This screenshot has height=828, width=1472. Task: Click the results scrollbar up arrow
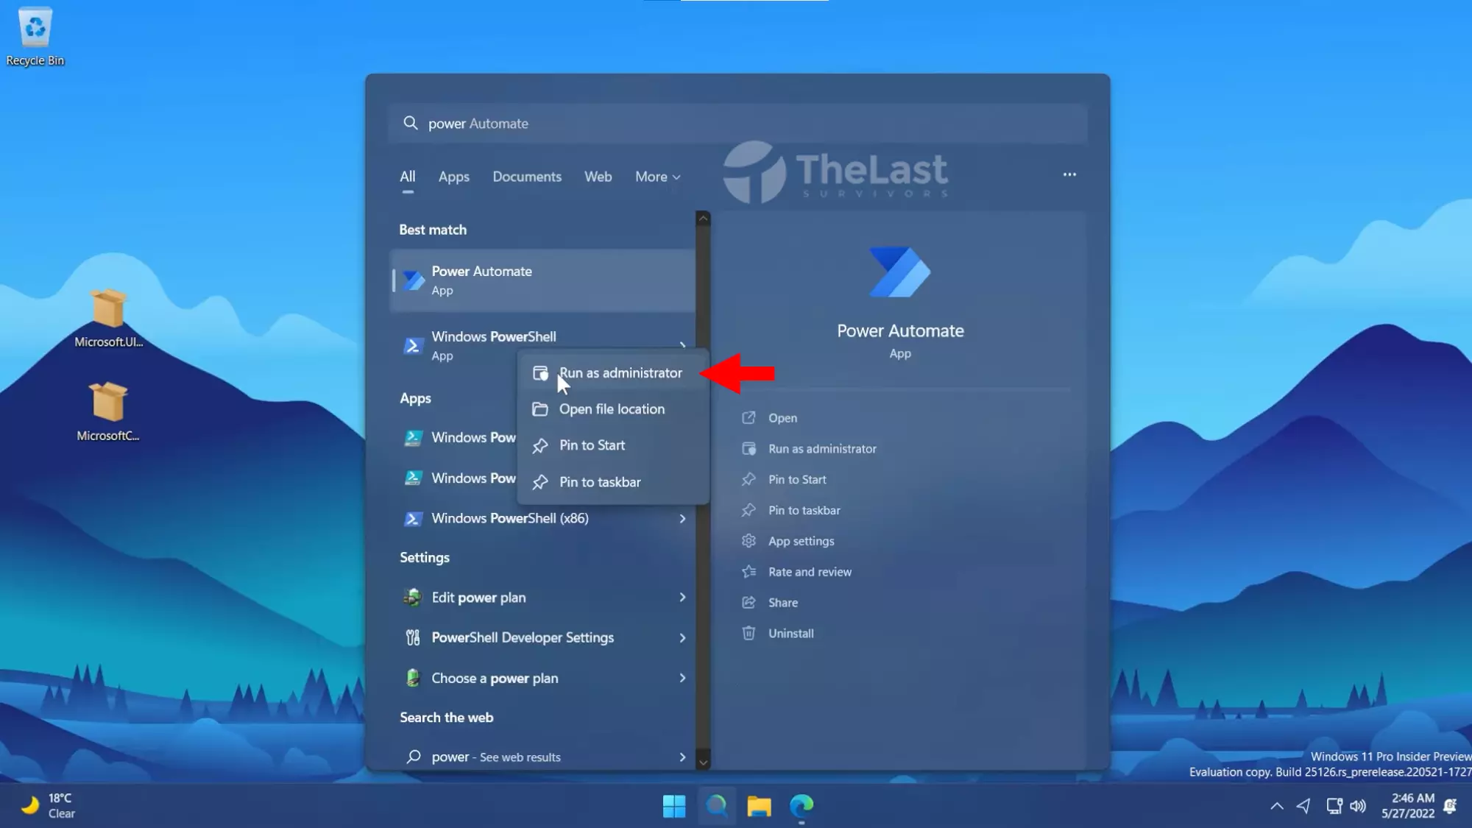[x=703, y=219]
